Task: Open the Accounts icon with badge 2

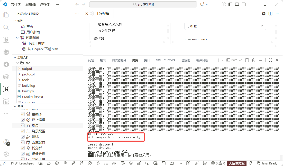Action: point(6,142)
